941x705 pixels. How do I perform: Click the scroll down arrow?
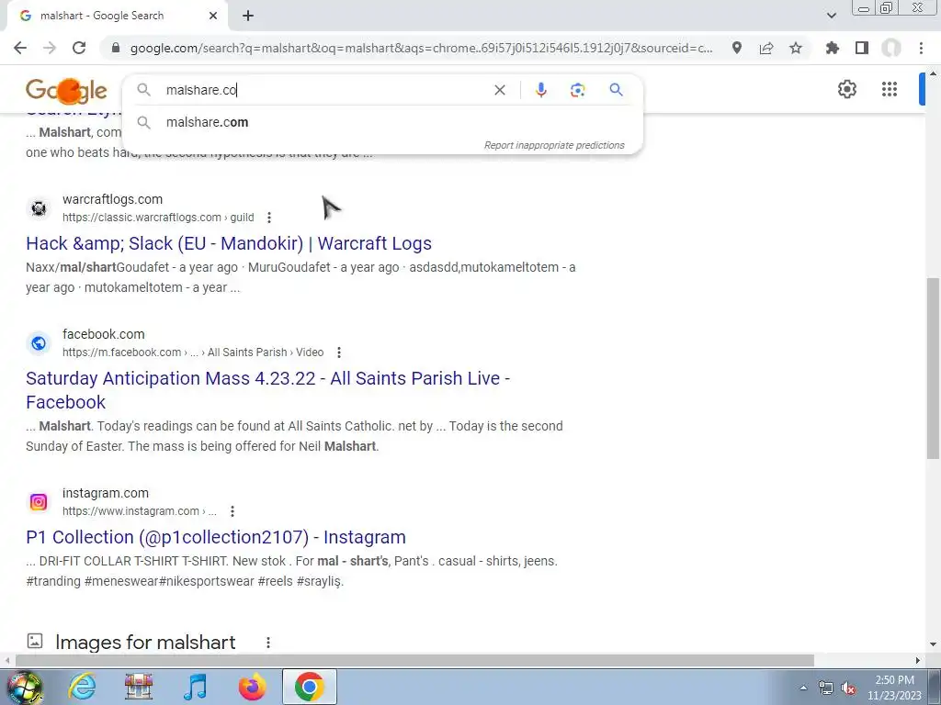(934, 644)
